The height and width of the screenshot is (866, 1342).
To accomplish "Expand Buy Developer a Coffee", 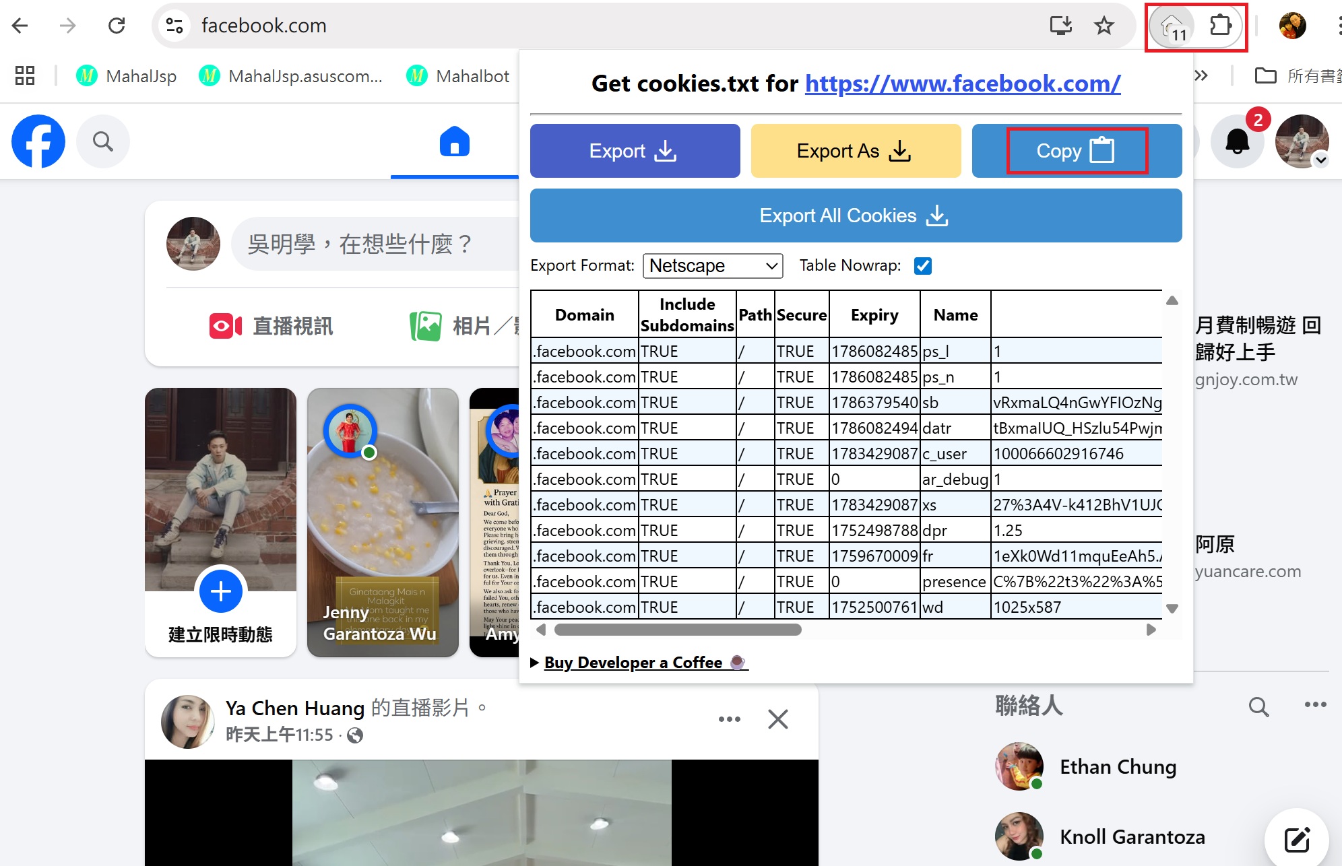I will (639, 663).
